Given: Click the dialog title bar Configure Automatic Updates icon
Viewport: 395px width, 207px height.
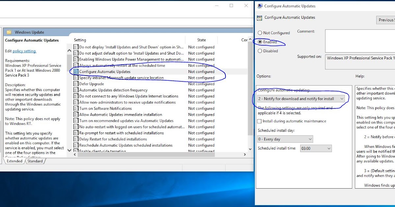Looking at the screenshot, I should [x=260, y=6].
